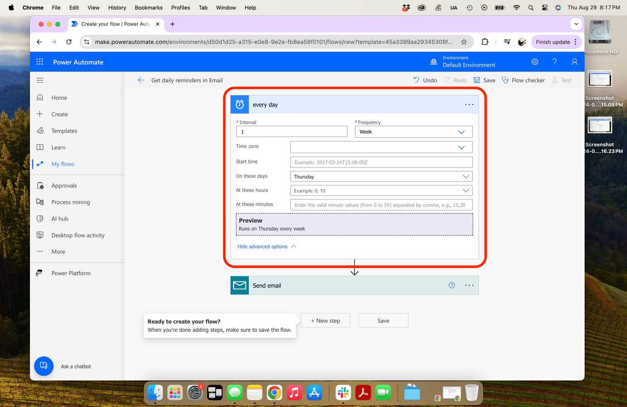This screenshot has width=627, height=407.
Task: Open AI hub in the sidebar
Action: click(x=60, y=219)
